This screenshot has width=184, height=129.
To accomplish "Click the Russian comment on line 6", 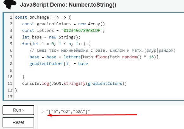I will tap(102, 50).
